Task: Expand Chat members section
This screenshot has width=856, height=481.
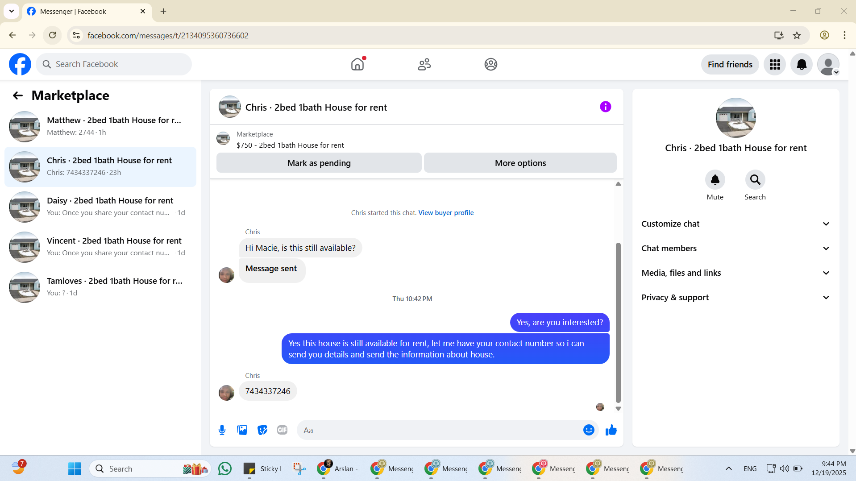Action: pyautogui.click(x=735, y=249)
